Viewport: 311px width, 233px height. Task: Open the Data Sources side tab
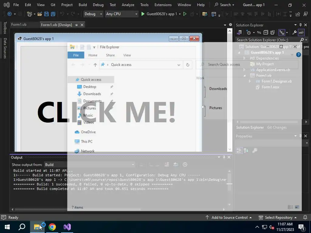(x=5, y=48)
